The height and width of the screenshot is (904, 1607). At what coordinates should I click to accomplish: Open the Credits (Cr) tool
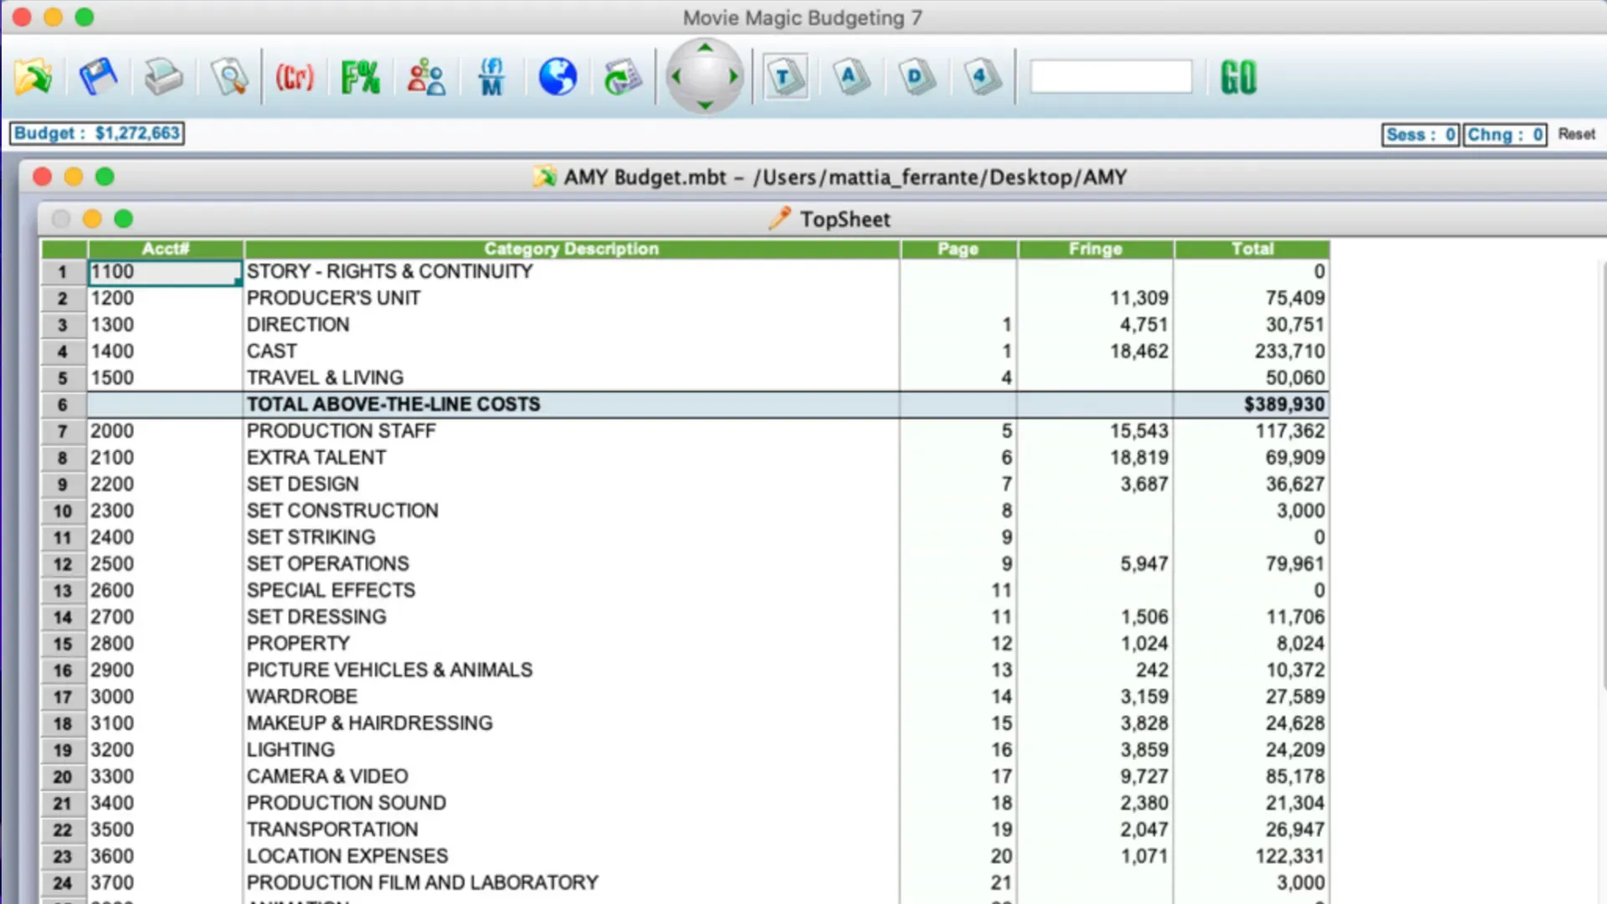[295, 78]
